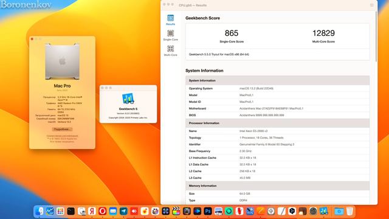Open Finder from the Dock

coord(39,211)
